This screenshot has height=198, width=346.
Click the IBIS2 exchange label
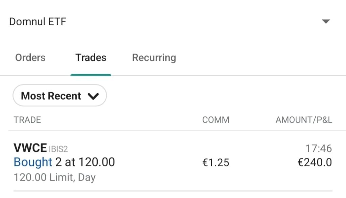point(58,149)
